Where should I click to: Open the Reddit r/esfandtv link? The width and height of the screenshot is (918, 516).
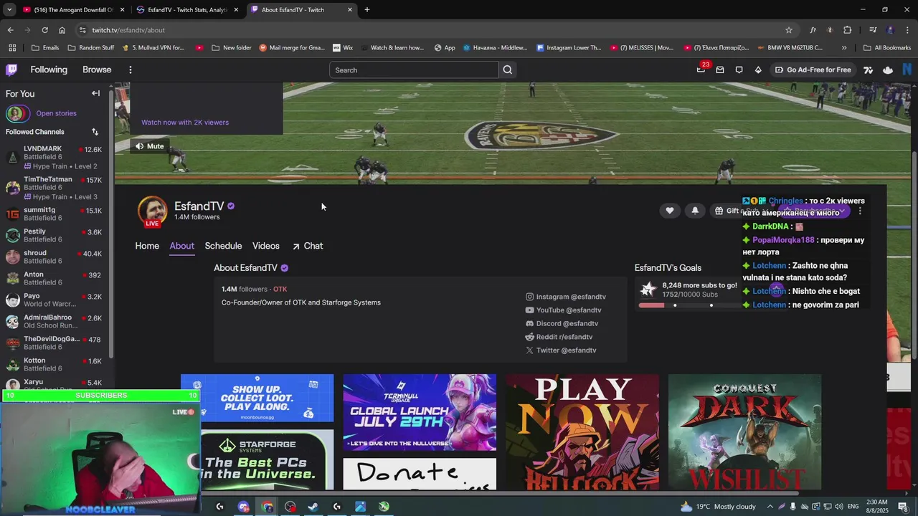pyautogui.click(x=559, y=337)
